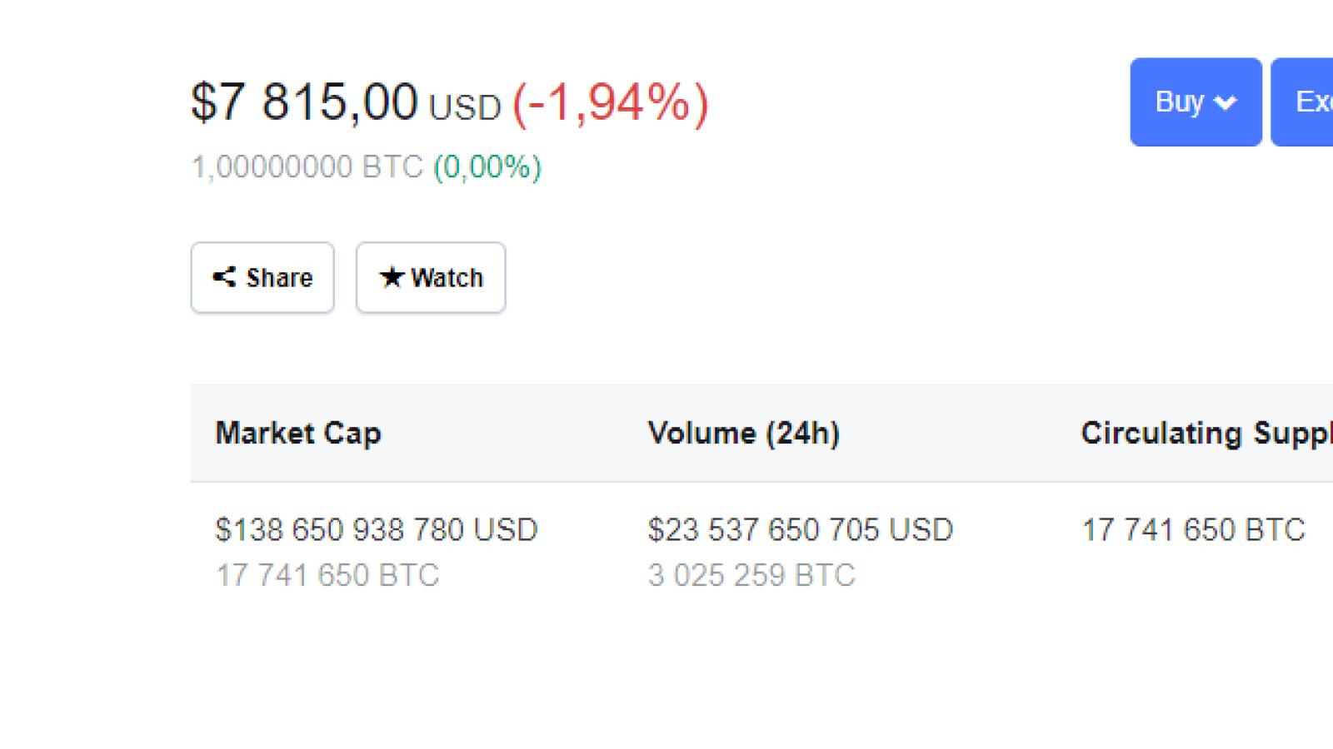Expand the Buy dropdown chevron
Image resolution: width=1333 pixels, height=749 pixels.
coord(1225,103)
